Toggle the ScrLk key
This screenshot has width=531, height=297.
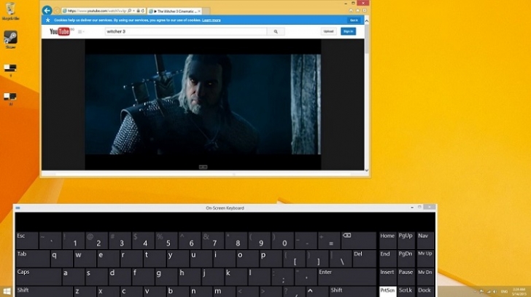(x=406, y=292)
